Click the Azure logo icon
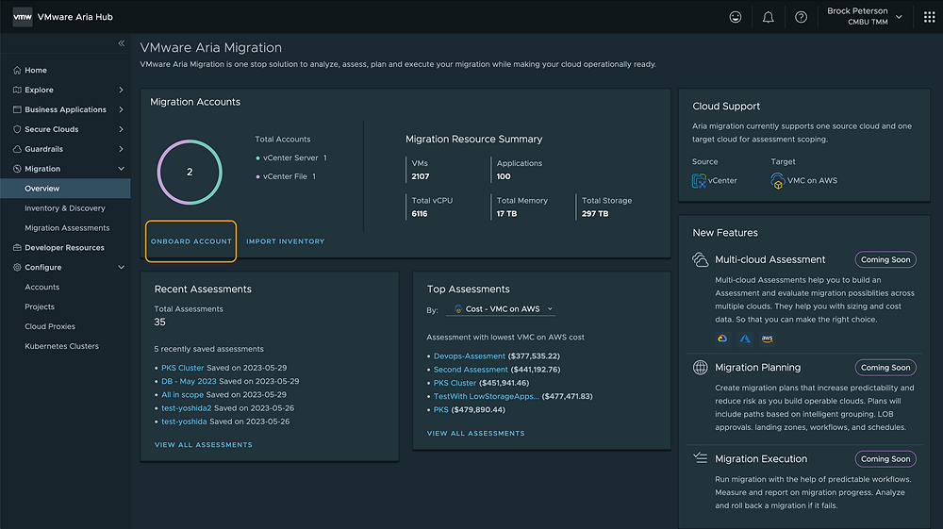 coord(745,339)
